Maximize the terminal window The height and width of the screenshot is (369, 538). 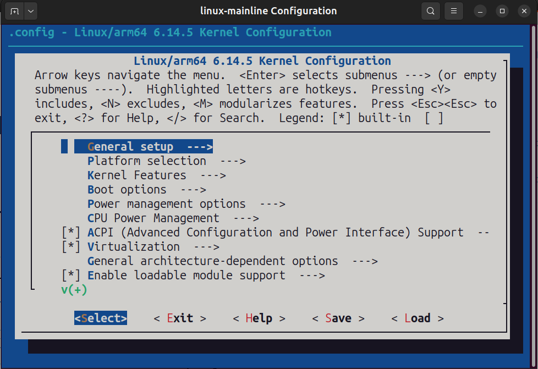[502, 12]
